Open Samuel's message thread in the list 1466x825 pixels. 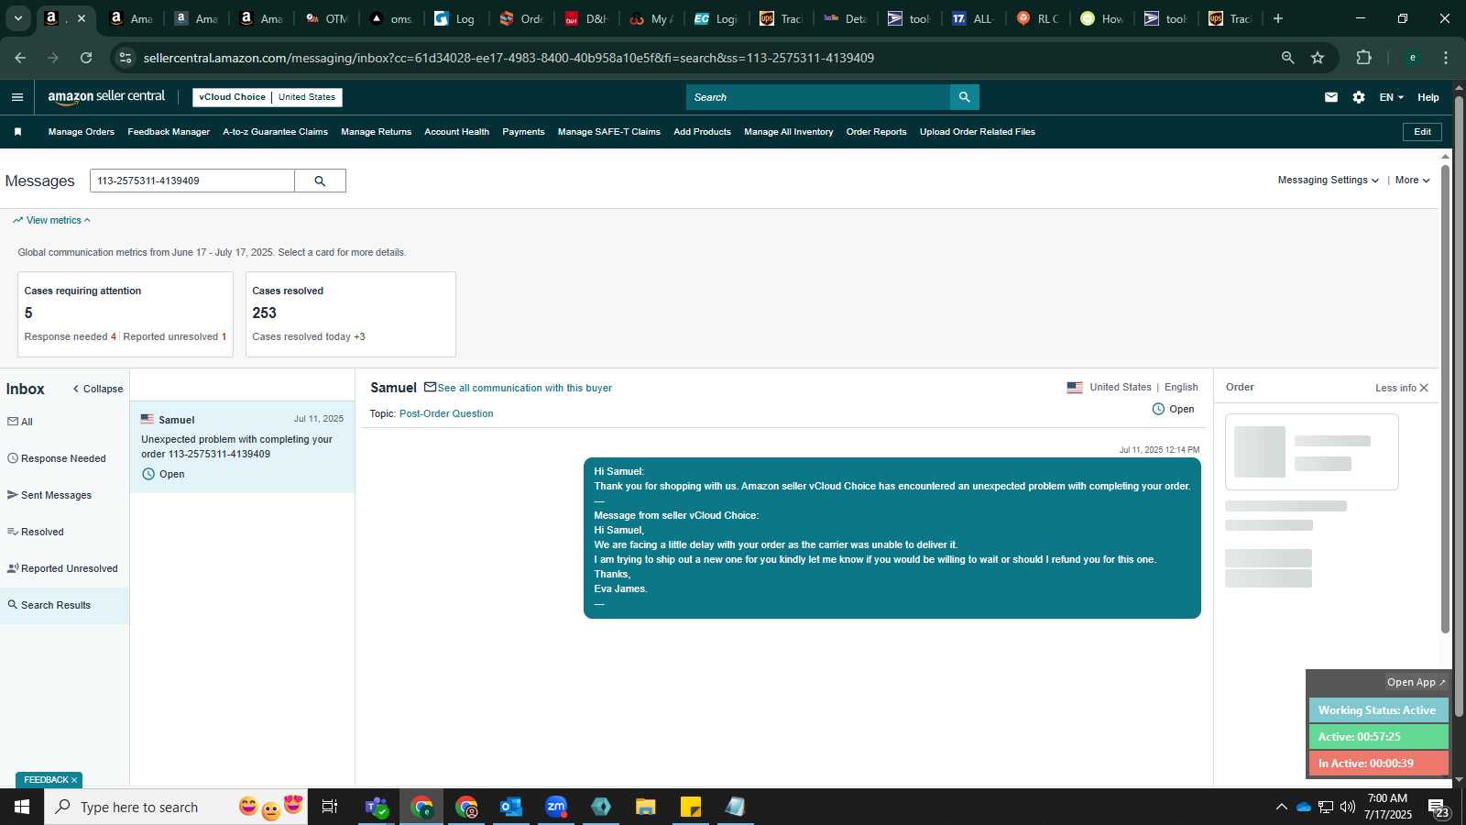pyautogui.click(x=242, y=446)
